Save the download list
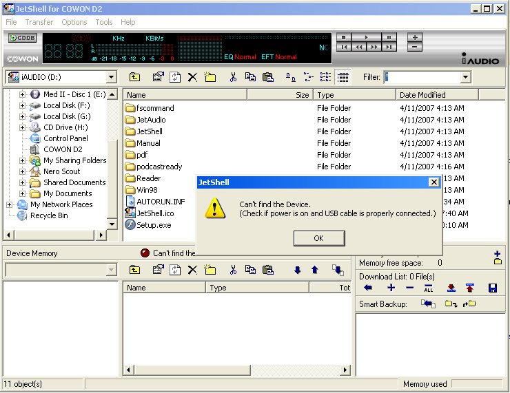510x393 pixels. pyautogui.click(x=493, y=288)
